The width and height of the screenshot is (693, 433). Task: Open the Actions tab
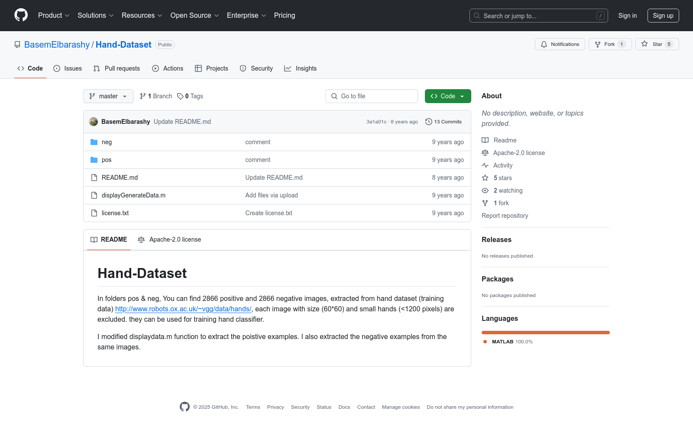168,68
